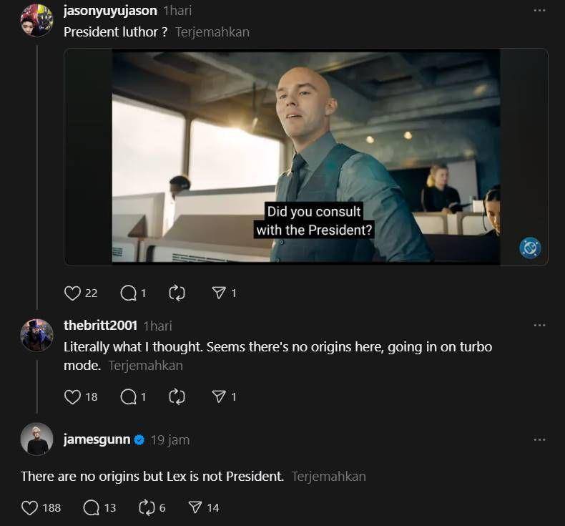
Task: Open thebritt2001's profile avatar
Action: tap(36, 336)
